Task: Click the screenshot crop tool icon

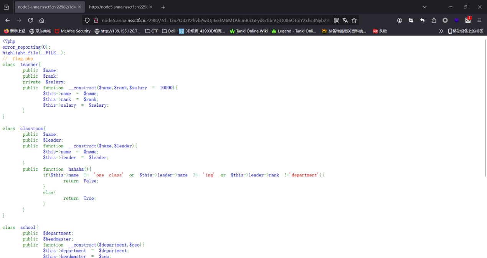Action: pos(411,20)
